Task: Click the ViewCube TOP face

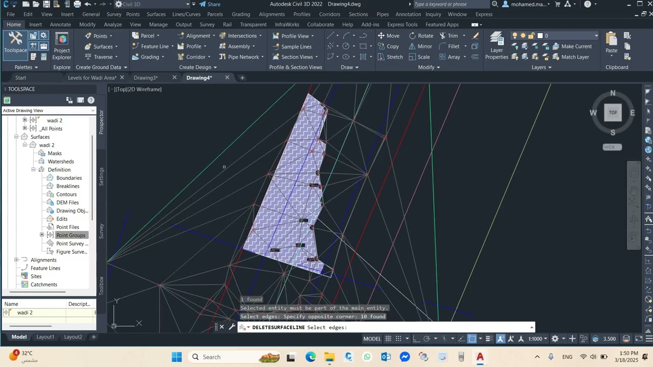Action: pyautogui.click(x=613, y=113)
